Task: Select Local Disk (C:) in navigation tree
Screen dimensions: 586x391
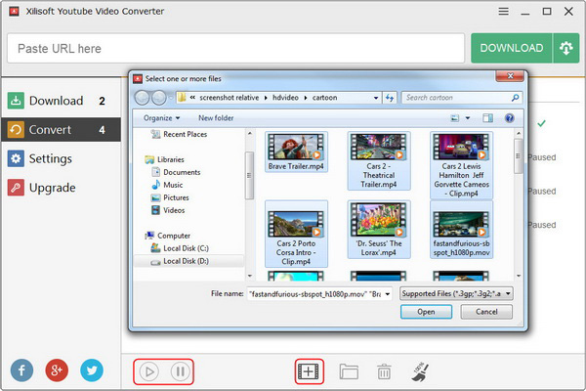Action: click(x=186, y=248)
